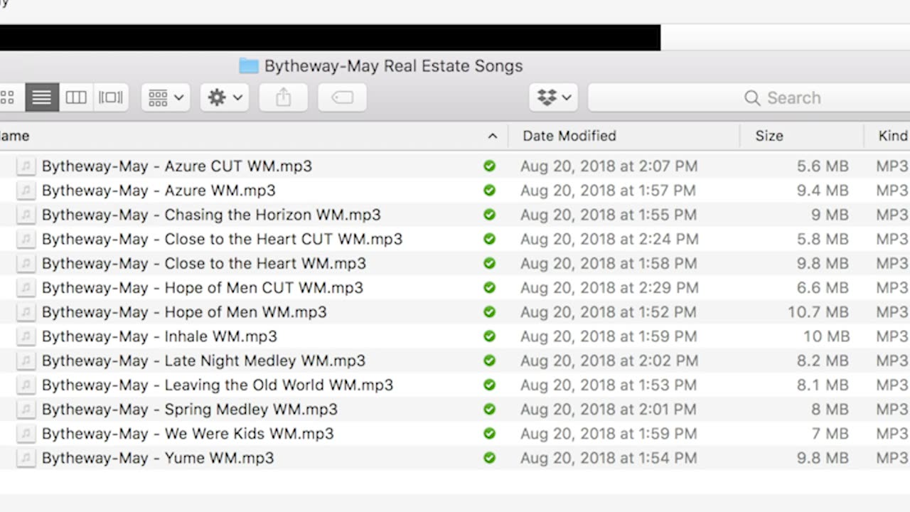Toggle the Name column sort arrow
This screenshot has height=512, width=910.
pyautogui.click(x=492, y=136)
